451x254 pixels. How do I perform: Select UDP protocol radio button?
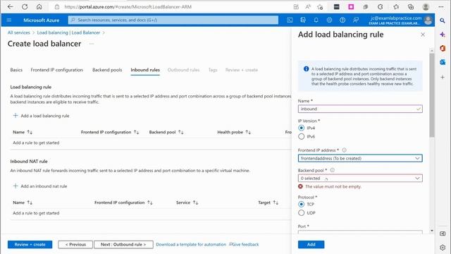301,213
